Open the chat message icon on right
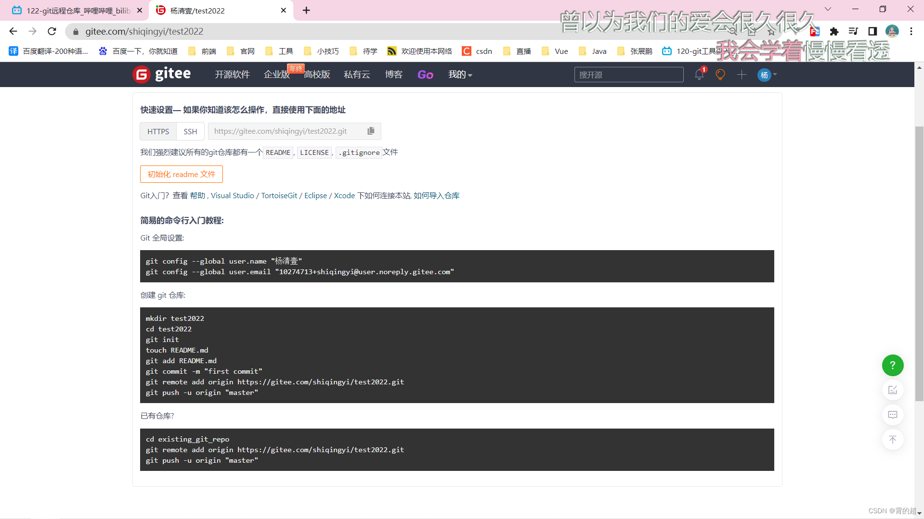This screenshot has height=519, width=924. point(893,415)
